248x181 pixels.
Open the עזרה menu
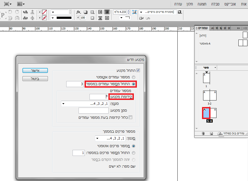178,4
